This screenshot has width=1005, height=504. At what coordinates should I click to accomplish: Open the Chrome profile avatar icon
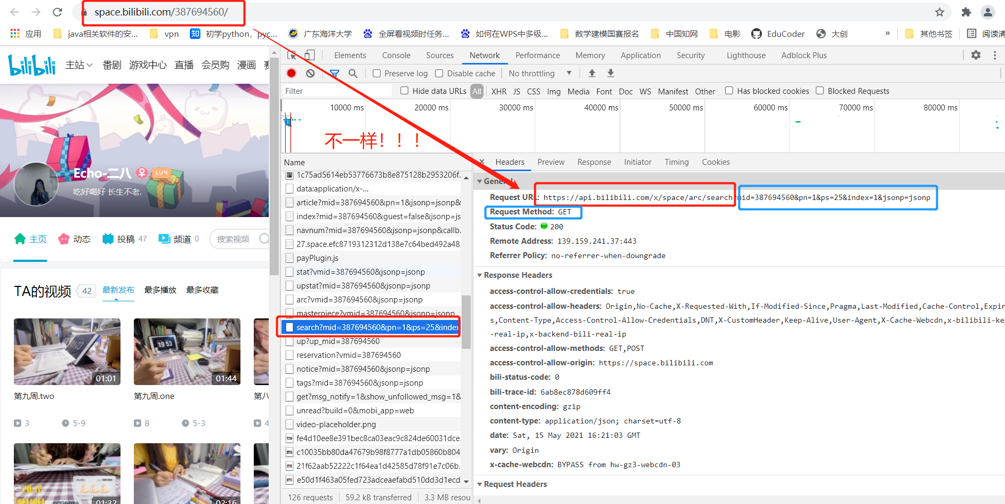[x=988, y=12]
